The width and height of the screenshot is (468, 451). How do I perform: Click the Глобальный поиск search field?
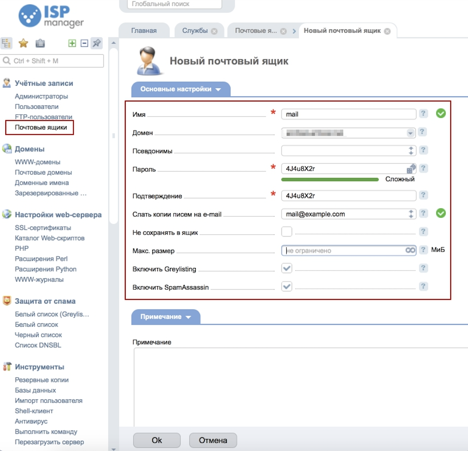(174, 4)
